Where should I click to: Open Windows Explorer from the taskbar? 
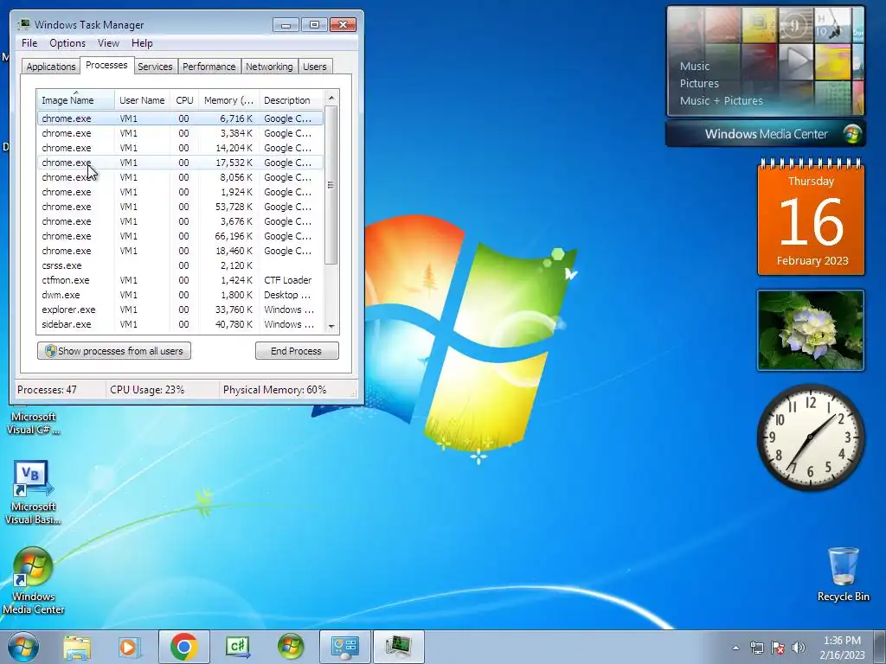point(77,647)
